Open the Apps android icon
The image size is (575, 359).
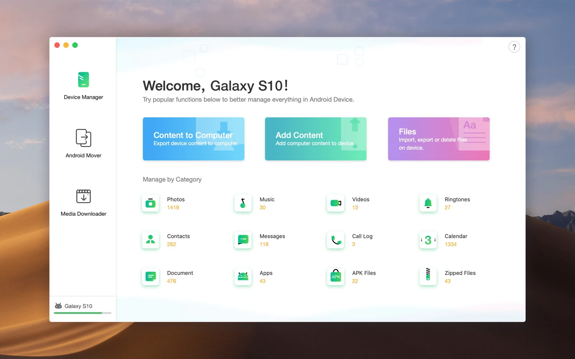(243, 277)
